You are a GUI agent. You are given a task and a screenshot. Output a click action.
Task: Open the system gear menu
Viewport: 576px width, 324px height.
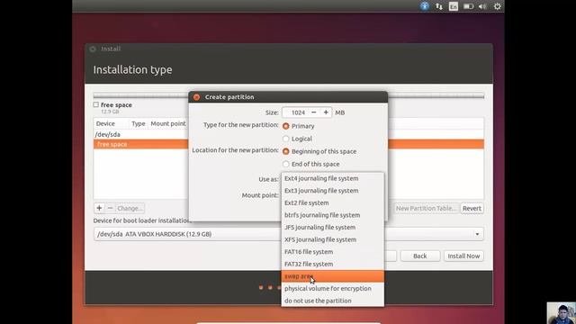pyautogui.click(x=498, y=6)
